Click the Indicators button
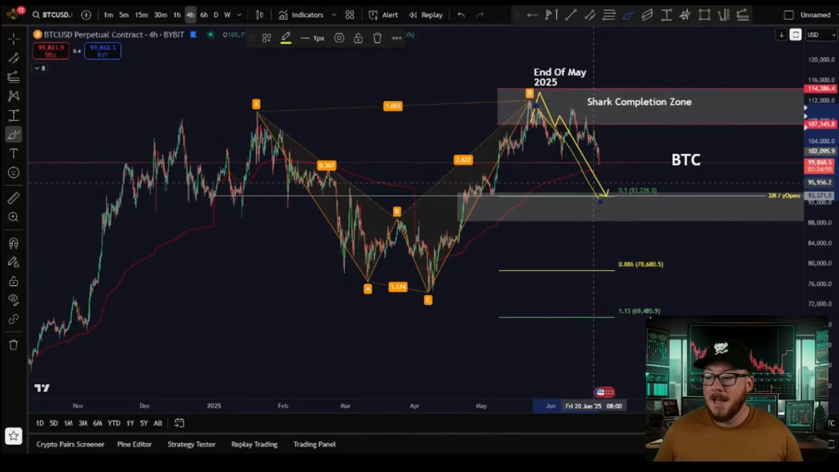Image resolution: width=839 pixels, height=472 pixels. click(x=302, y=15)
